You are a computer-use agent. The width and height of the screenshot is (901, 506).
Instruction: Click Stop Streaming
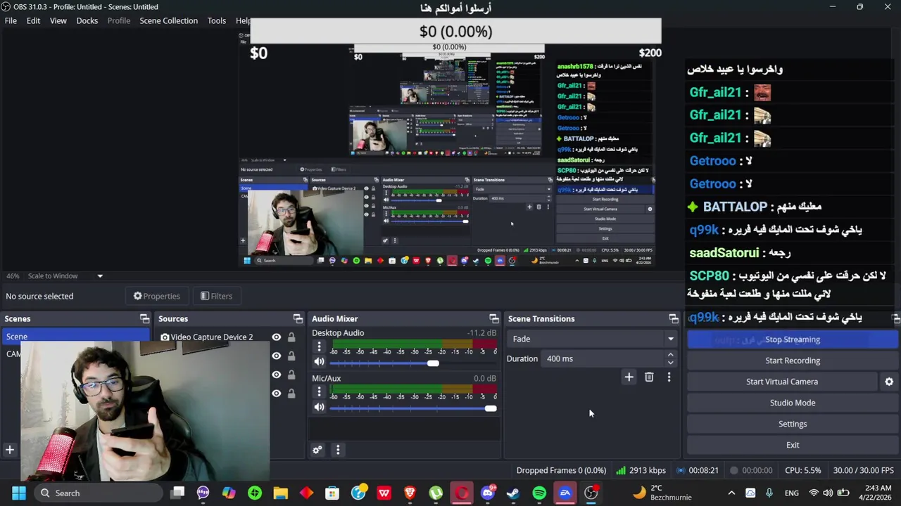click(x=792, y=339)
